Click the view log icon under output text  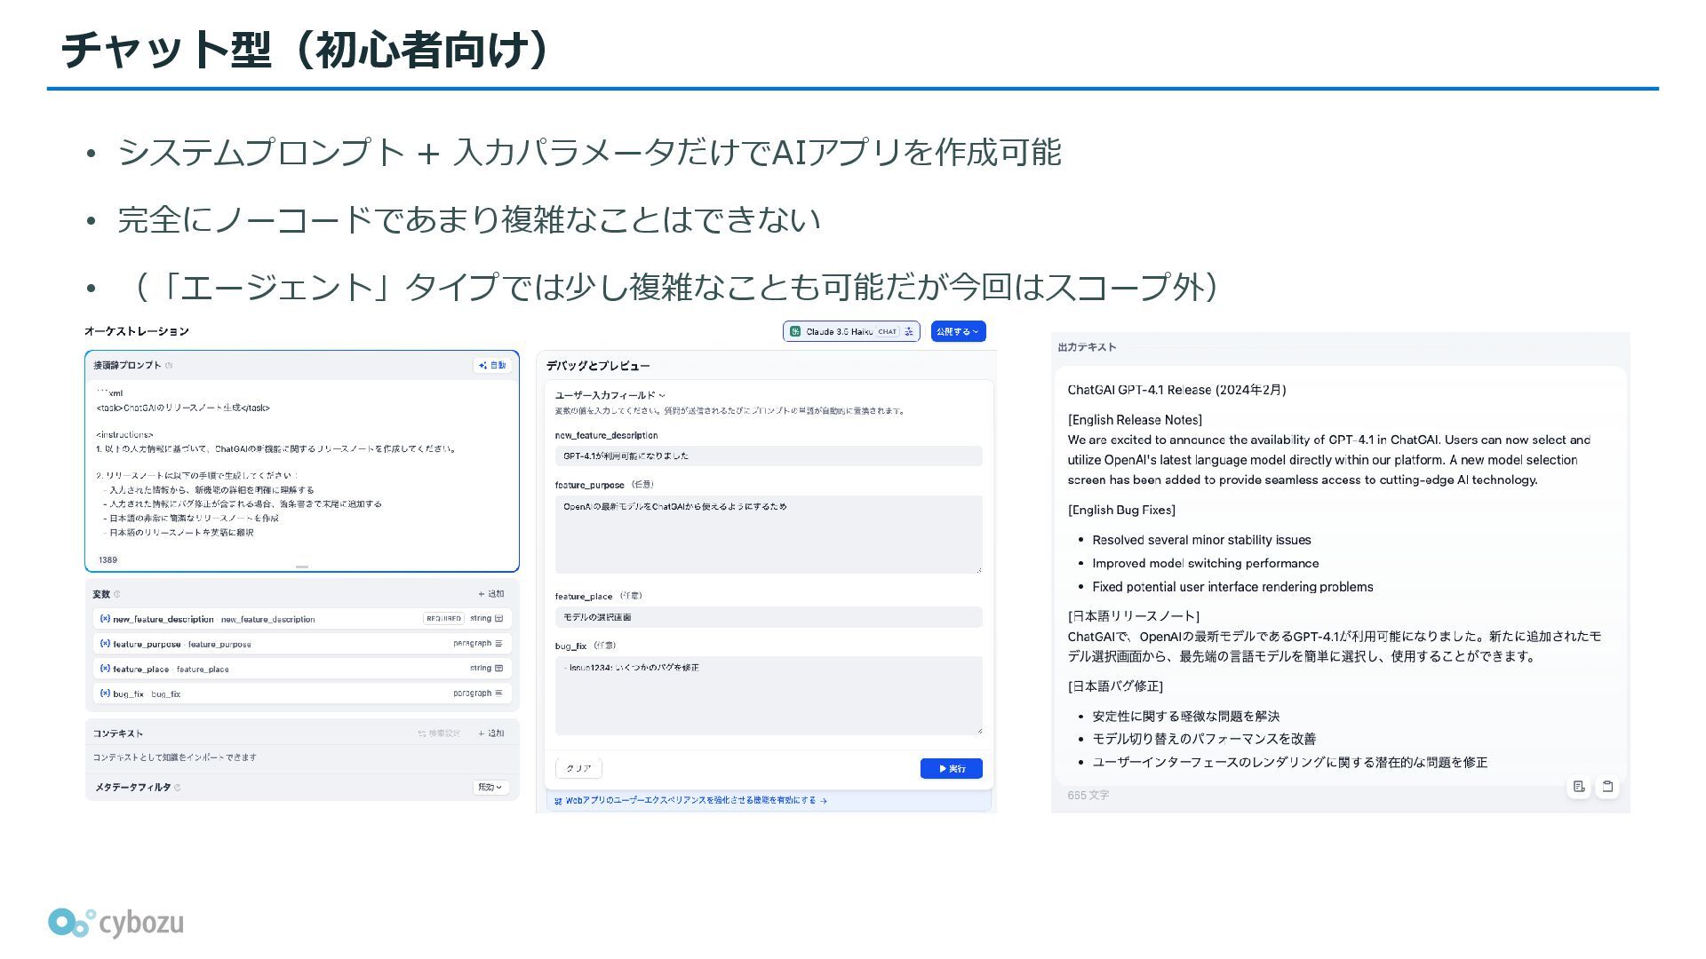pos(1579,787)
